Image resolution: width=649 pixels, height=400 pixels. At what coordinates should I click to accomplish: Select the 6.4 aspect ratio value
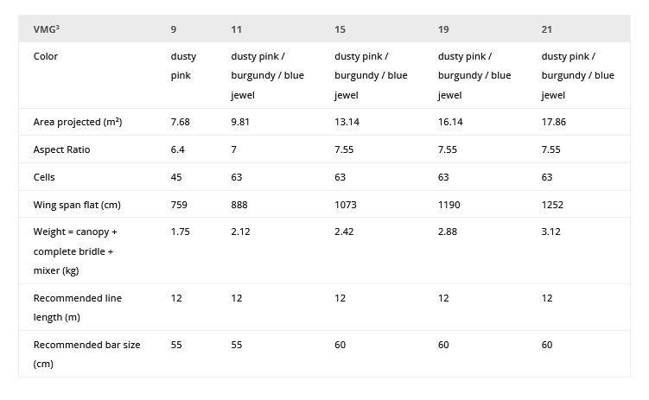[178, 149]
